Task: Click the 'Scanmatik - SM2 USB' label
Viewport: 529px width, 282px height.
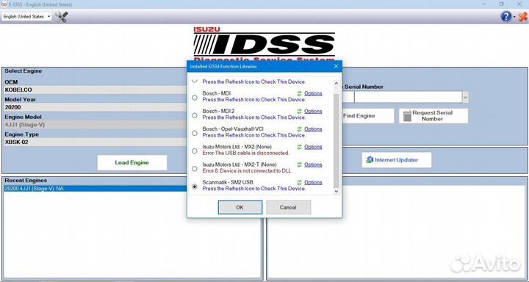Action: click(228, 182)
